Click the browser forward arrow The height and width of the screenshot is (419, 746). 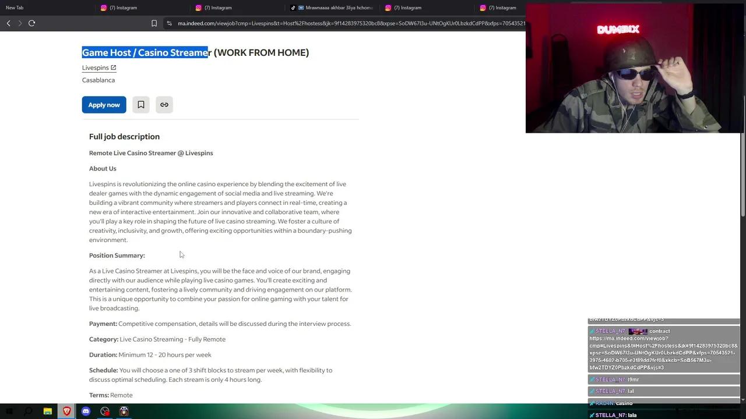coord(20,23)
